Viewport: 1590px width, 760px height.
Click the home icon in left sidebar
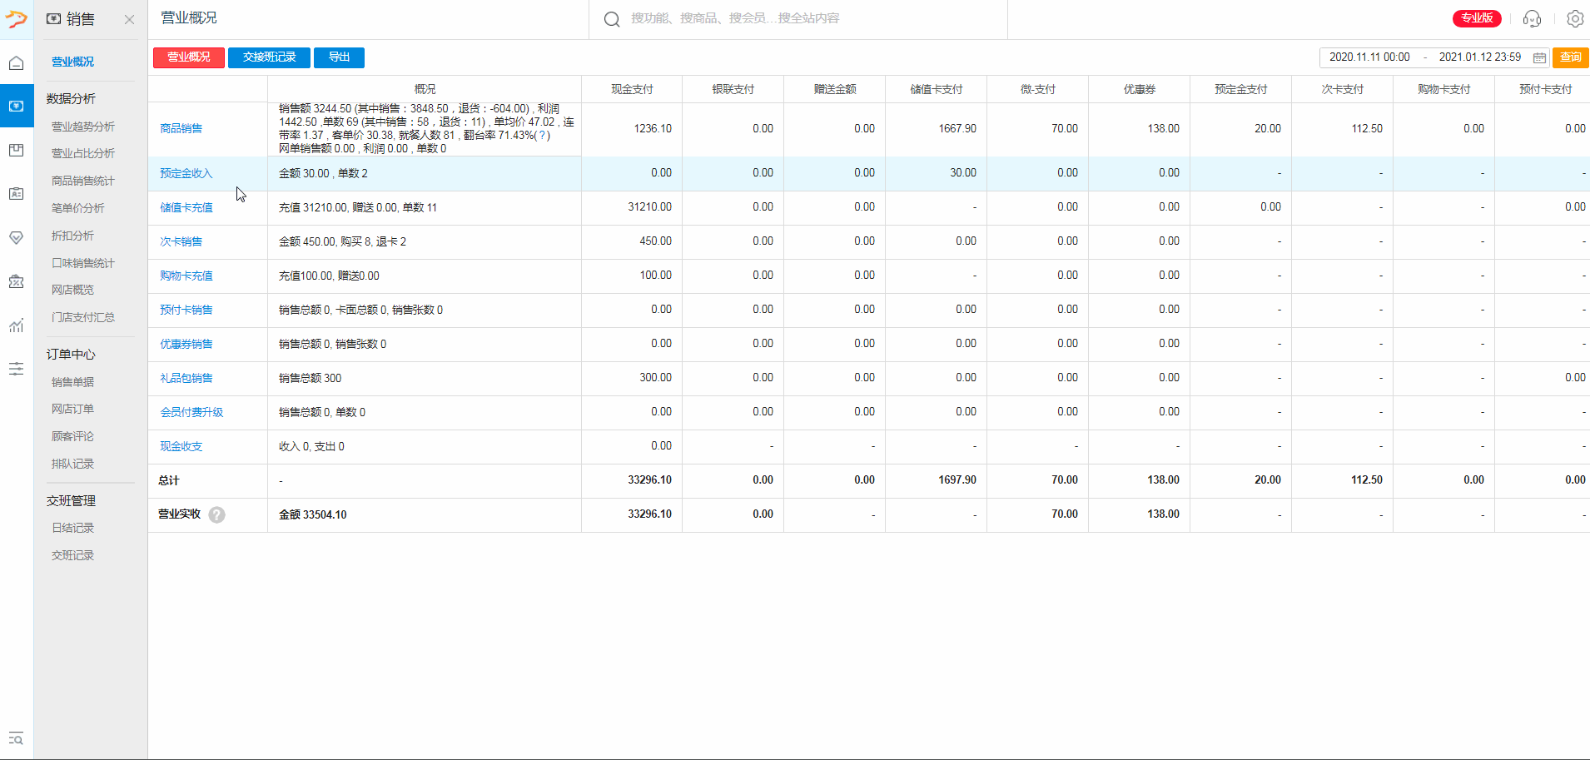[x=16, y=63]
